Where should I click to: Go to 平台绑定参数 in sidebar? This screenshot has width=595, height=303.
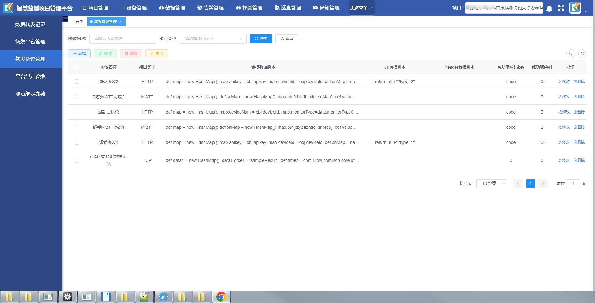(30, 76)
